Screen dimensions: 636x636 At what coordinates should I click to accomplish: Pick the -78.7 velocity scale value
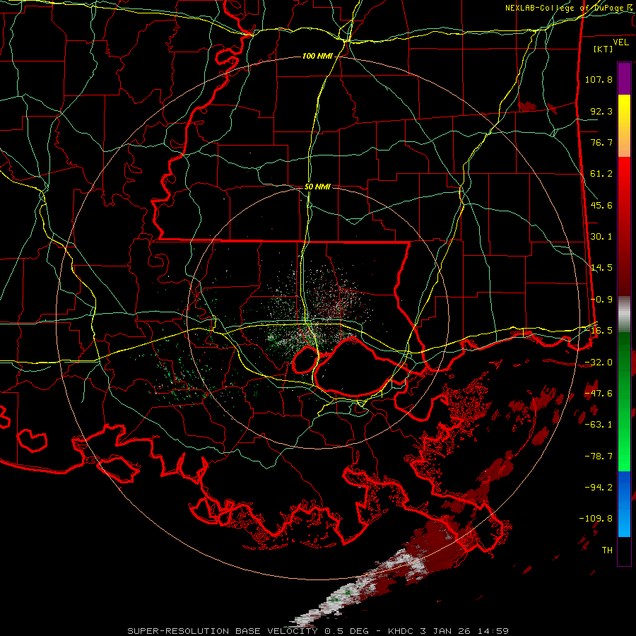tap(599, 457)
